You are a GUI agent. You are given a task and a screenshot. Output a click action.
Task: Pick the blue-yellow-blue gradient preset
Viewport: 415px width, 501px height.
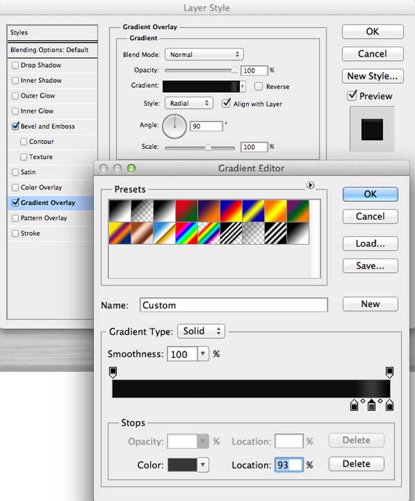coord(254,211)
